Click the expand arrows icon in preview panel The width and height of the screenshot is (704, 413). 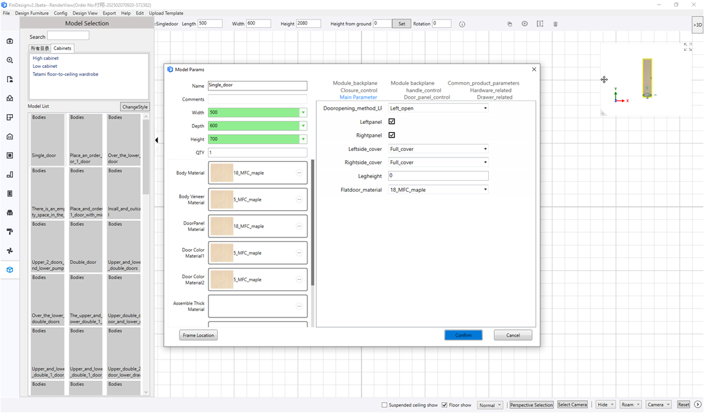[687, 46]
